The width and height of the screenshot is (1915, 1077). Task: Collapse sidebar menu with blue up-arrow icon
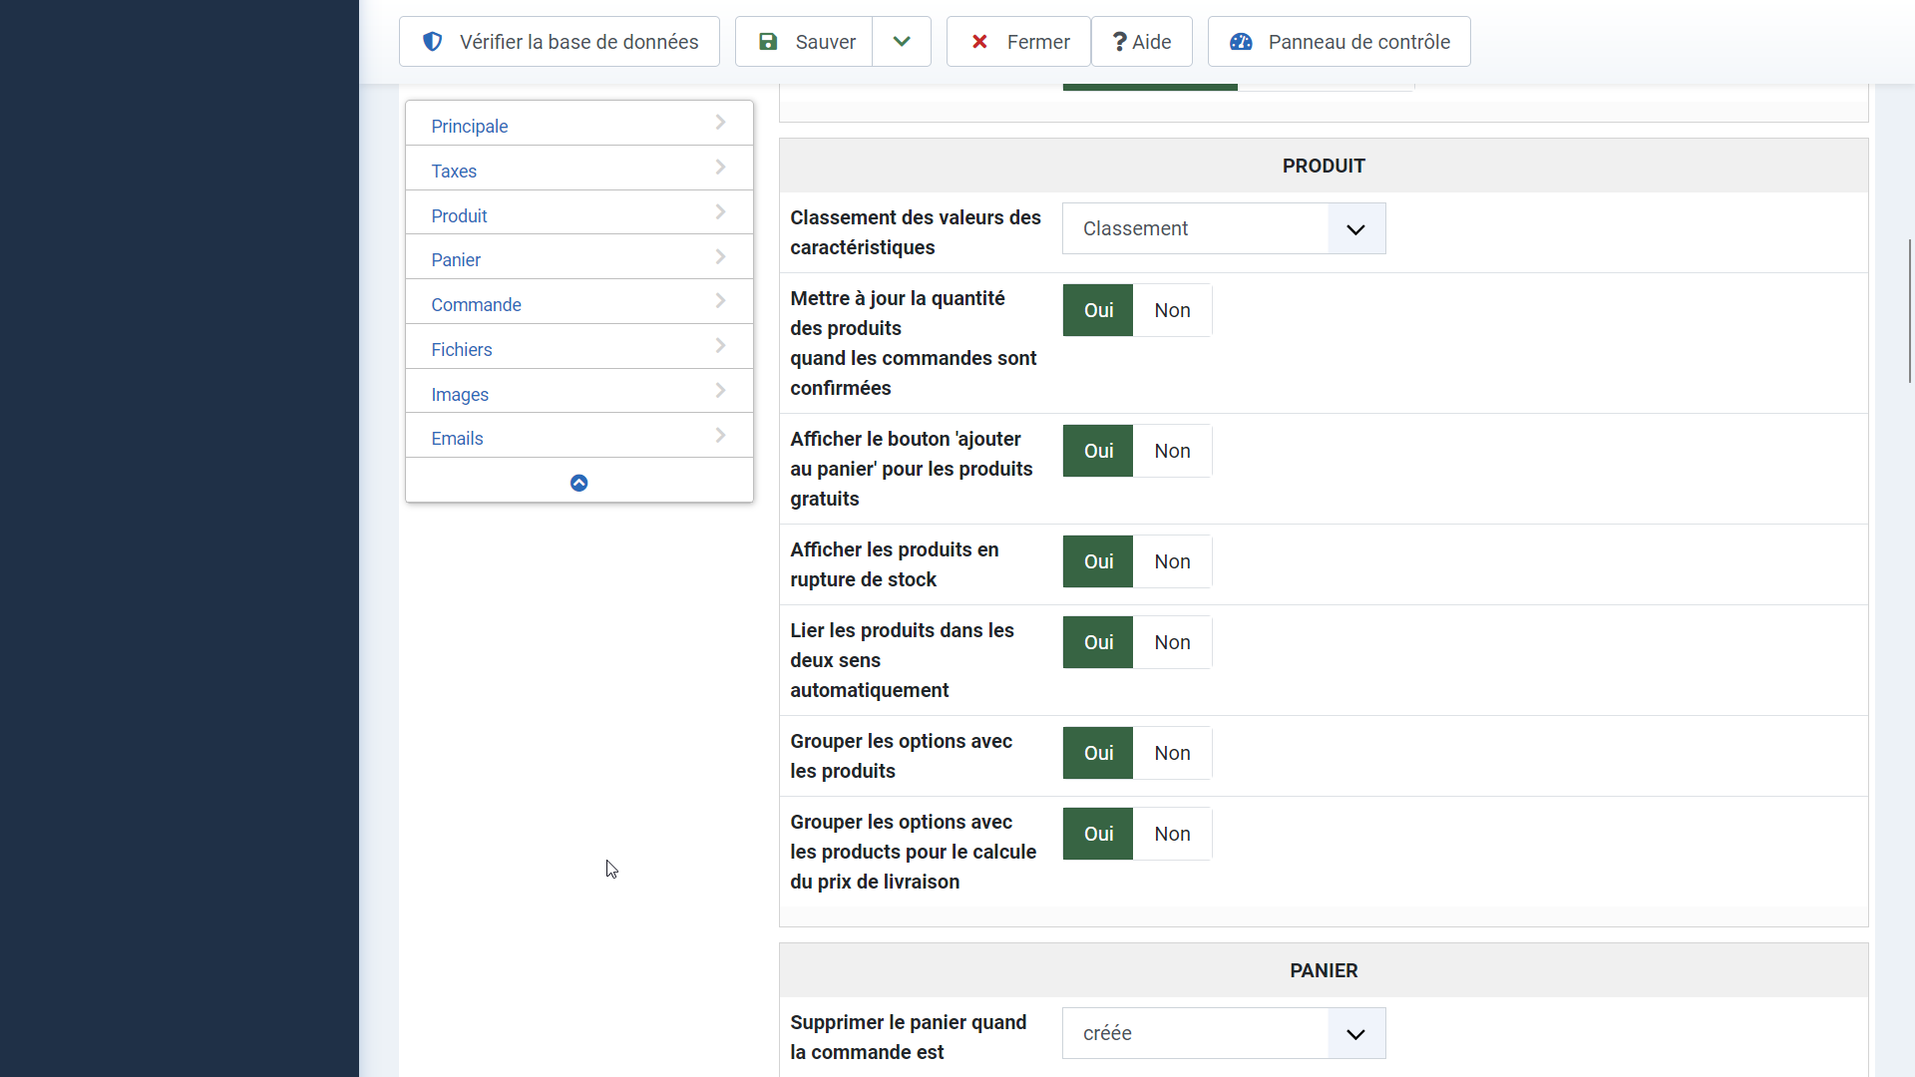pyautogui.click(x=578, y=483)
